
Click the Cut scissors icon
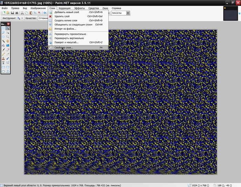[22, 13]
